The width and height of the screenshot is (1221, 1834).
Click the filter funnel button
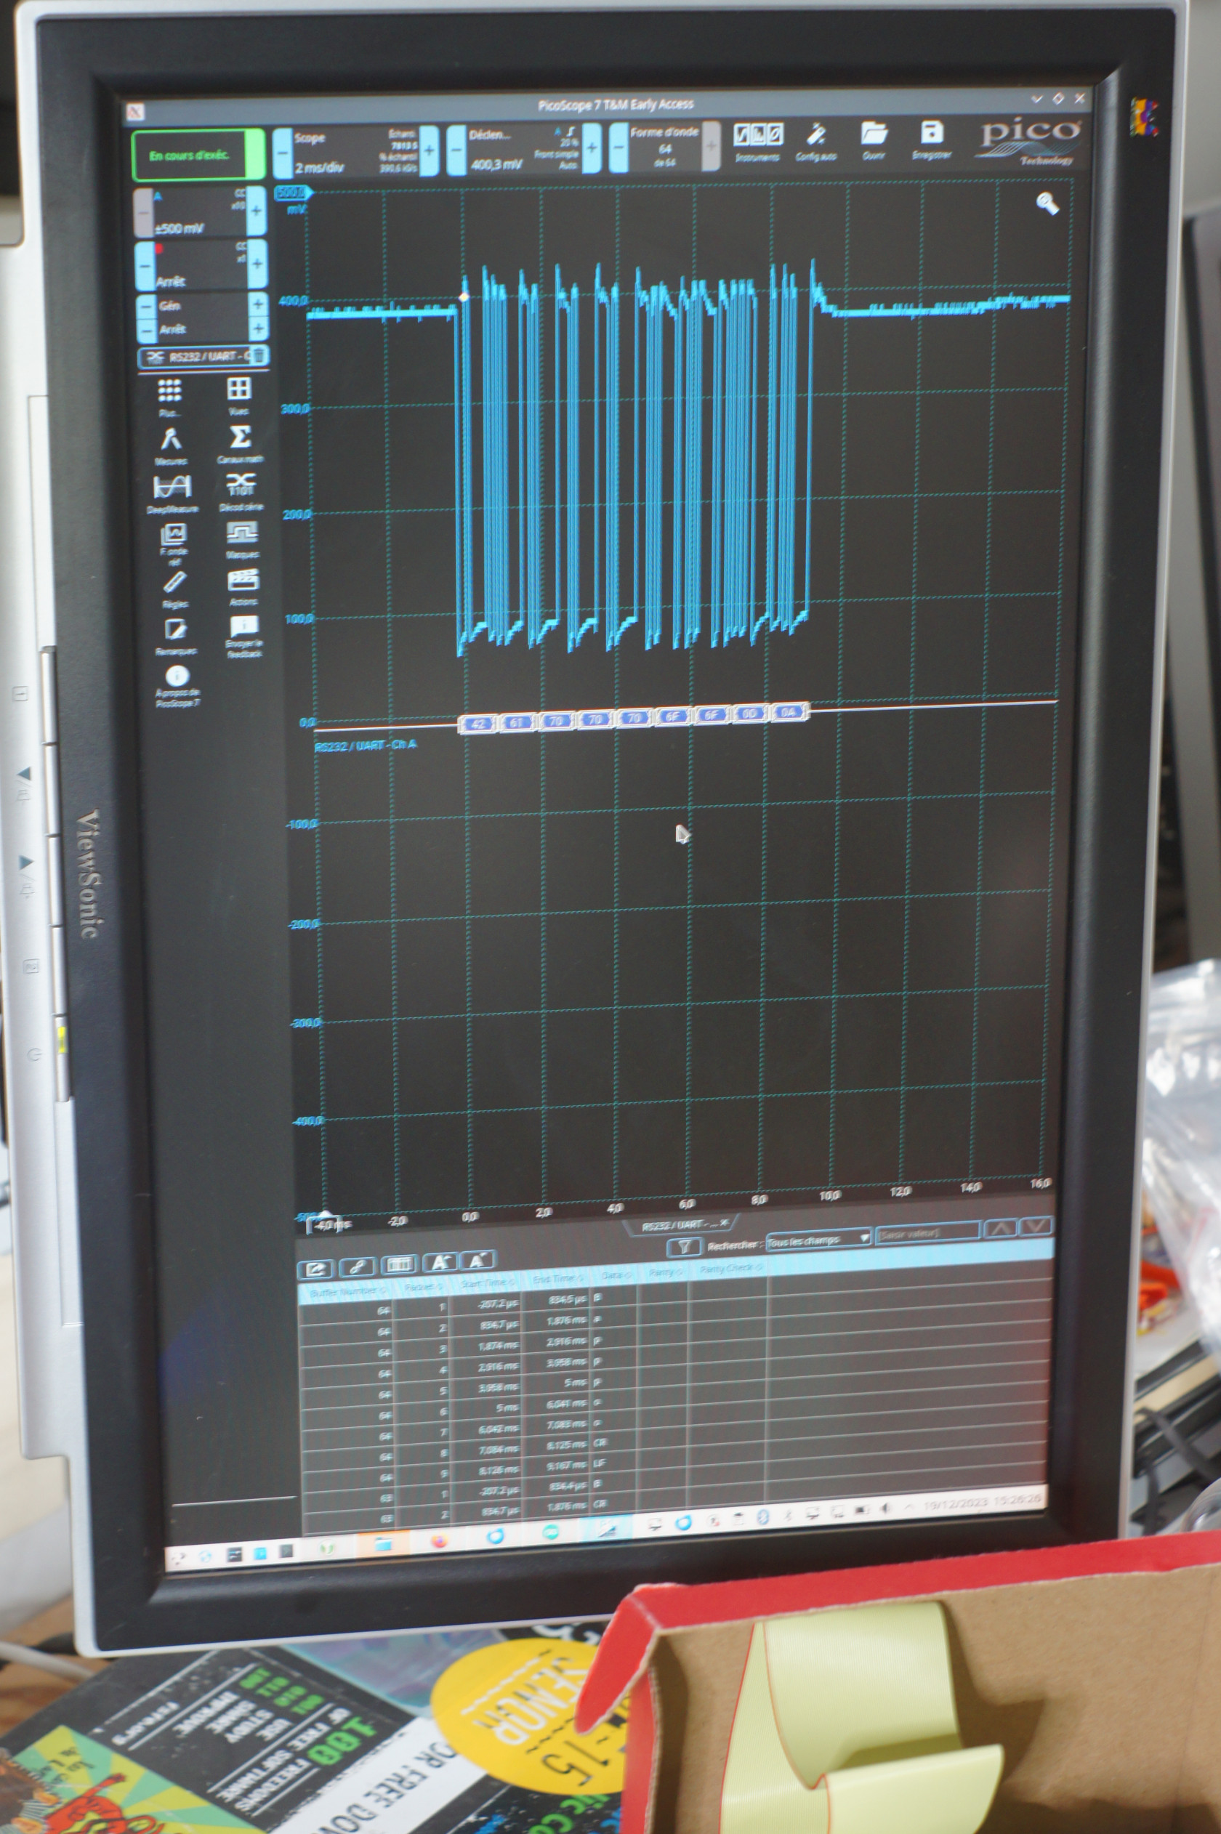click(x=685, y=1247)
